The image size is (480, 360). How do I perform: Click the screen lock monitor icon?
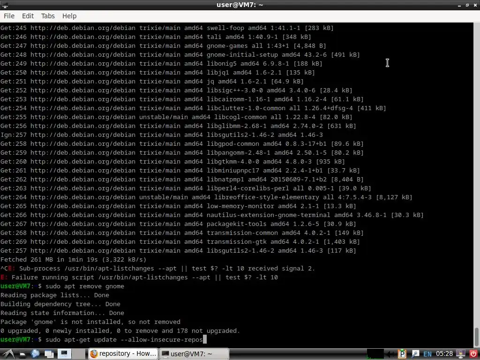[461, 354]
